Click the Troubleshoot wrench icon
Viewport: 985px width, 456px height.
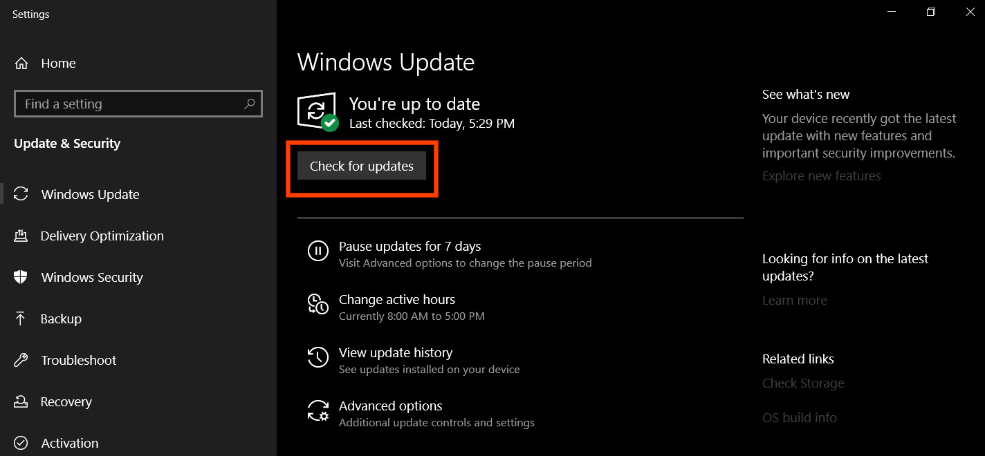pyautogui.click(x=21, y=360)
